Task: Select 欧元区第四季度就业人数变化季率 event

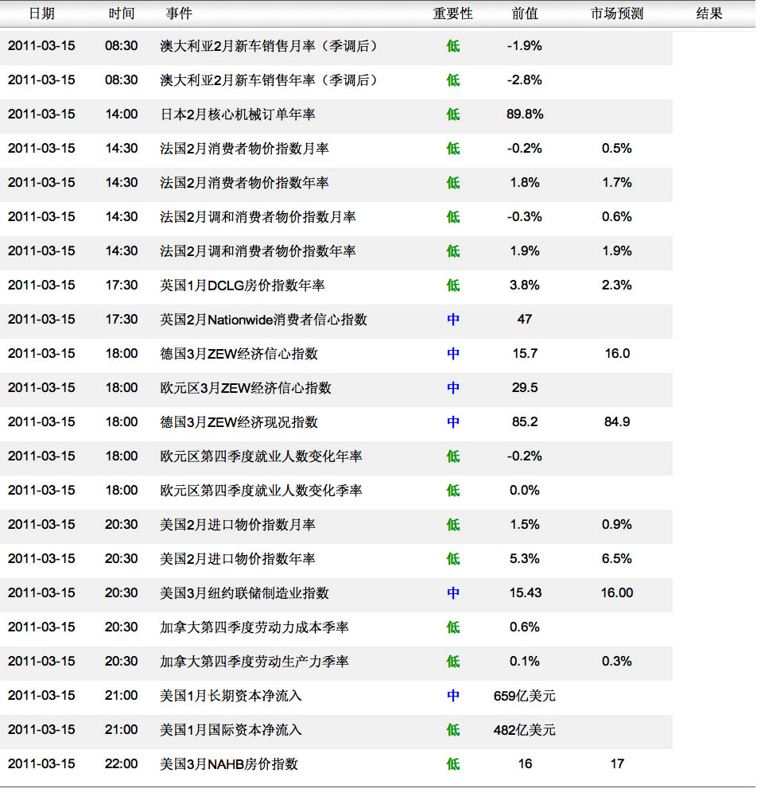Action: [x=261, y=491]
